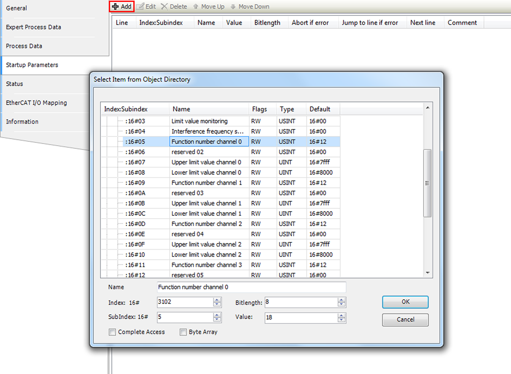Cancel the Object Directory dialog

(405, 319)
